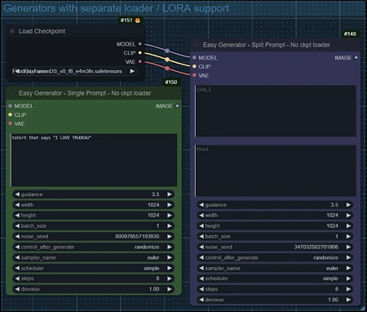Screen dimensions: 367x312
Task: Increase guidance in Split Prompt node
Action: [348, 205]
